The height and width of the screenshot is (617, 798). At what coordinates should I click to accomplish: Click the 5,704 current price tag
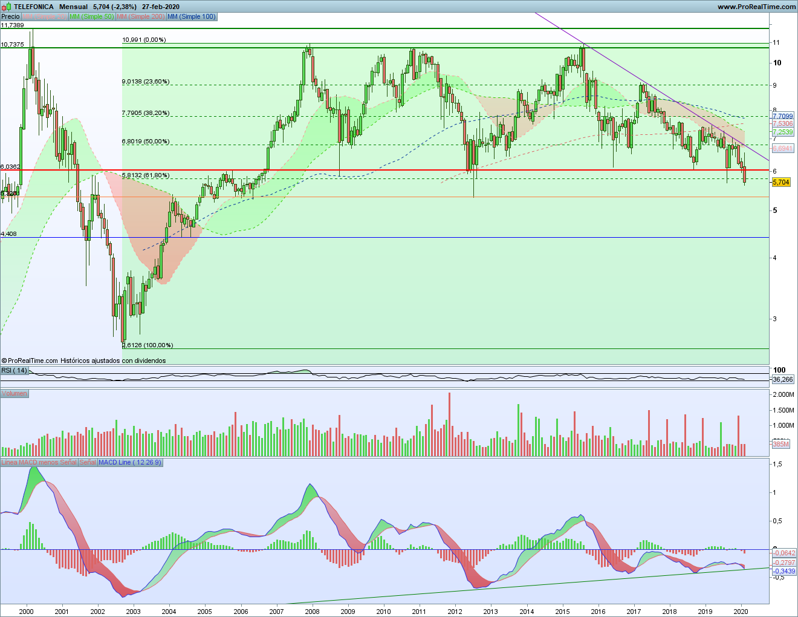[781, 182]
